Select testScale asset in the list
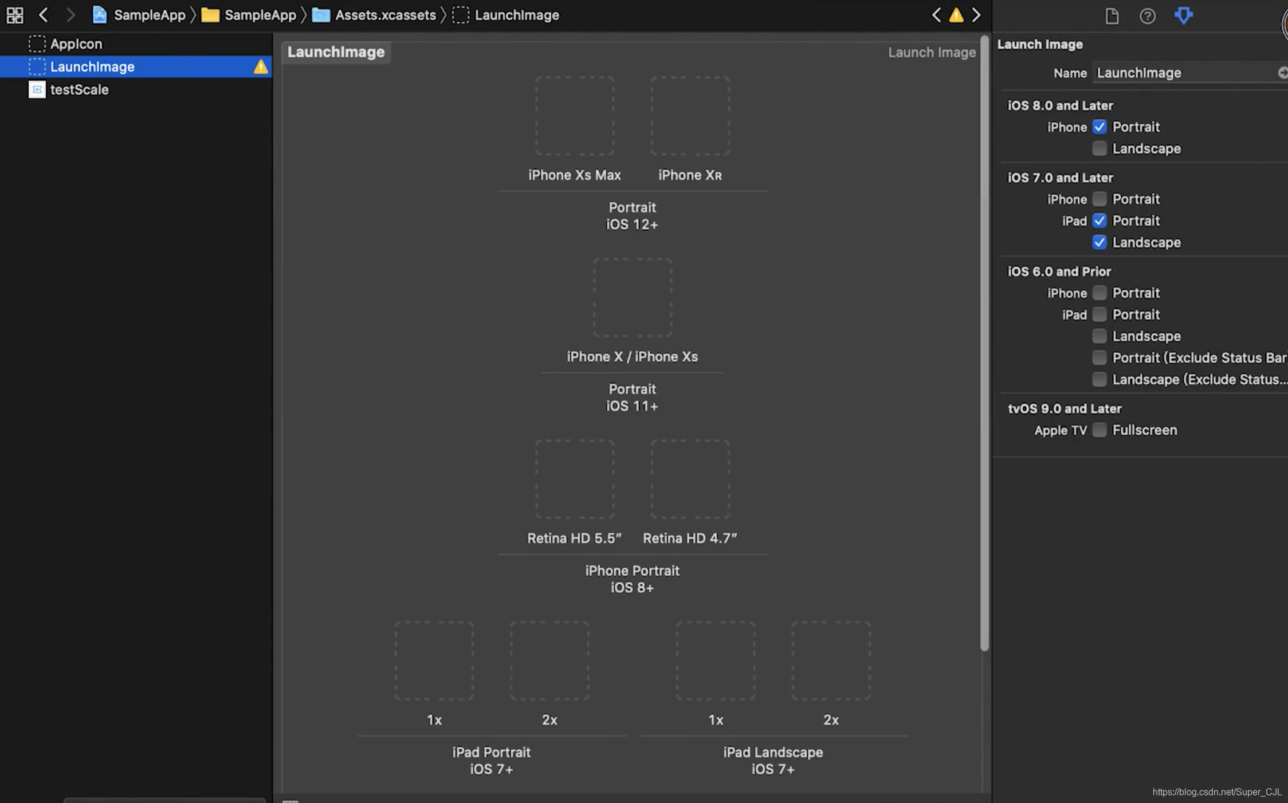Image resolution: width=1288 pixels, height=803 pixels. 79,90
